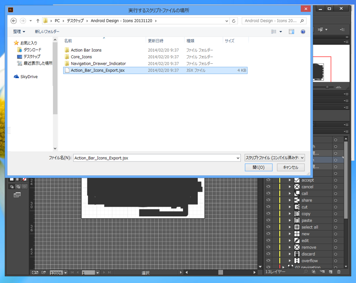The width and height of the screenshot is (356, 283).
Task: Open the view options dropdown arrow
Action: (x=281, y=32)
